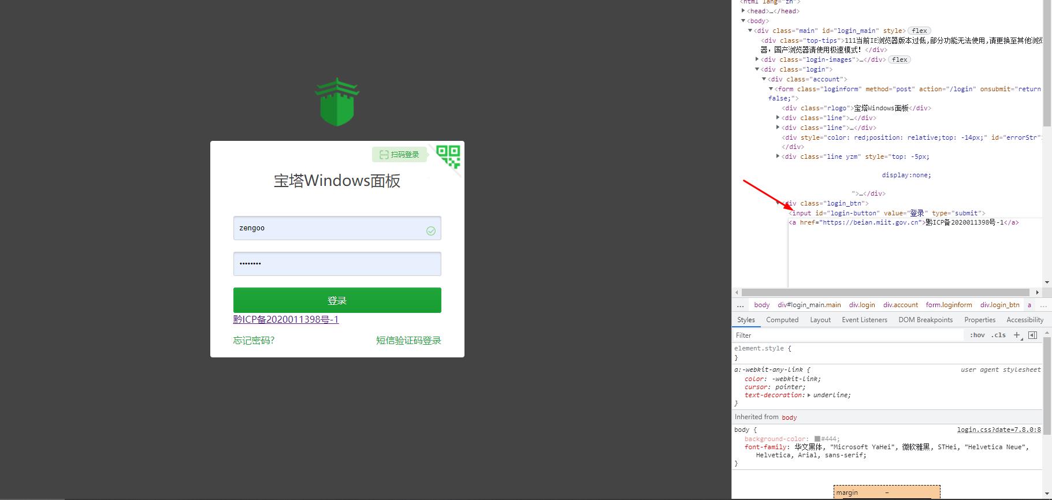Click div.account breadcrumb
Screen dimensions: 1052x500
(x=900, y=305)
